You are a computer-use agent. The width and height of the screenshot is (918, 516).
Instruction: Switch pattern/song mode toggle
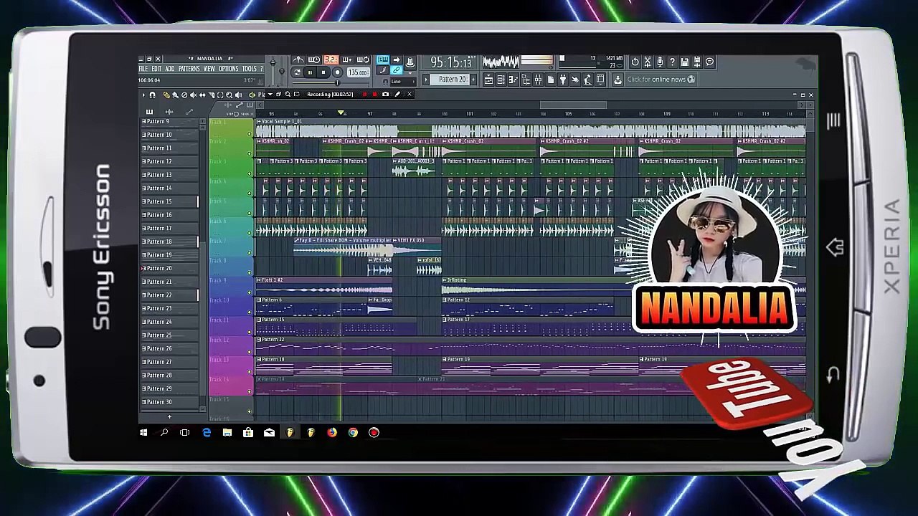[x=297, y=72]
